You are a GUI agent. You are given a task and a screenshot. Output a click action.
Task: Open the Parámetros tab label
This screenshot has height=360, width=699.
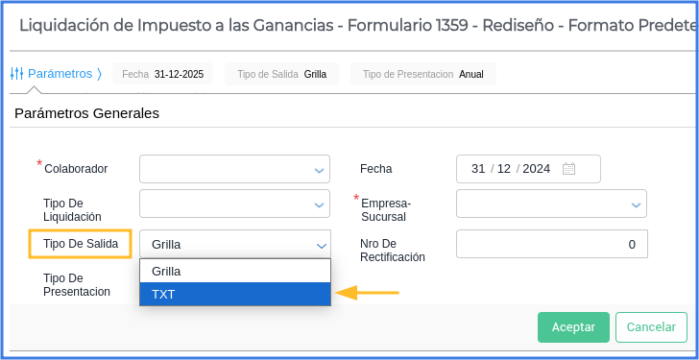[x=60, y=74]
